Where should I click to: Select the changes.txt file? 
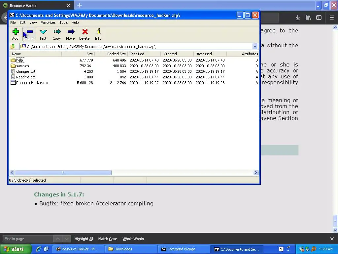(23, 71)
